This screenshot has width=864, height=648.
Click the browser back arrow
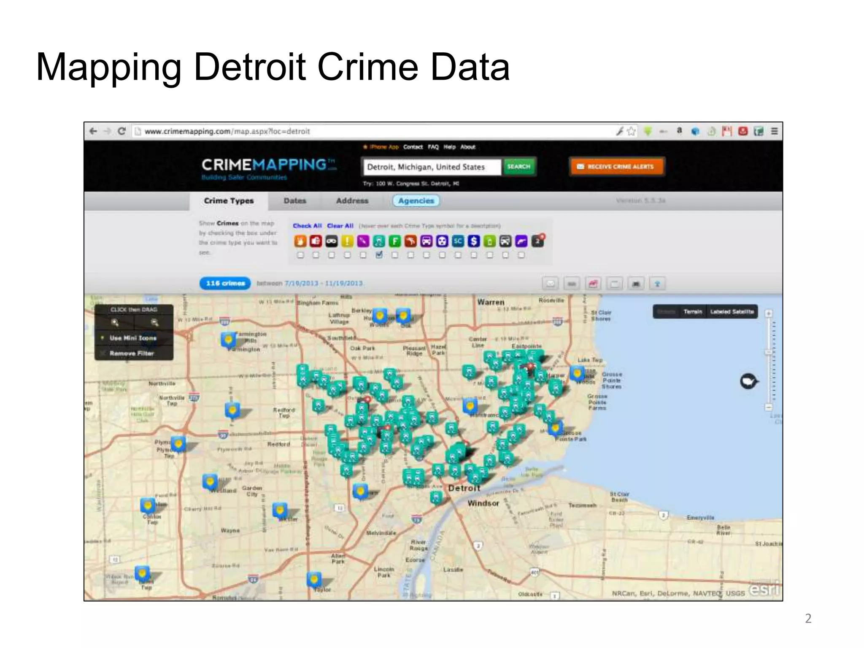coord(93,131)
